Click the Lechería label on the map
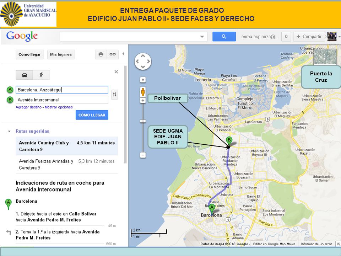Screen dimensions: 341x256 tap(203, 80)
